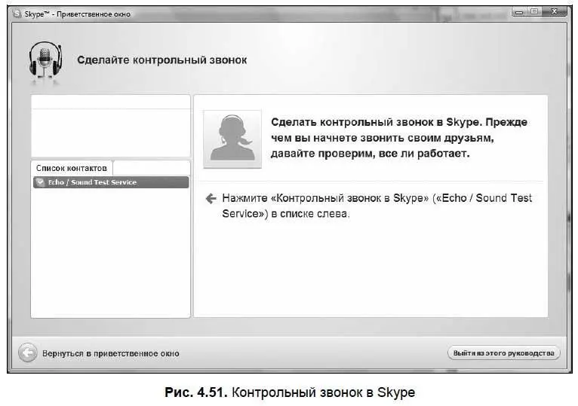Click heading Сделайте контрольный звонок

pyautogui.click(x=161, y=60)
